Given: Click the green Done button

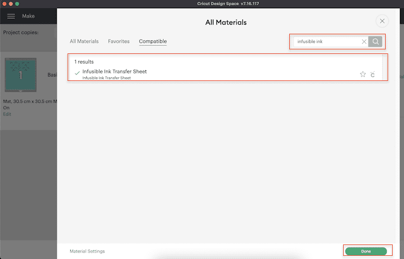Looking at the screenshot, I should (x=366, y=251).
